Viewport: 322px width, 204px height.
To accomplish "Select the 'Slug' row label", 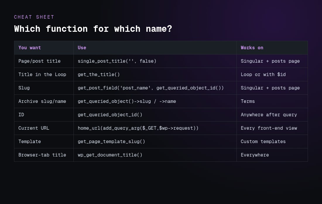I will tap(44, 88).
